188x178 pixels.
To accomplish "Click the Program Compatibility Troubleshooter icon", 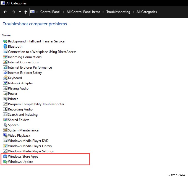I will pos(5,104).
